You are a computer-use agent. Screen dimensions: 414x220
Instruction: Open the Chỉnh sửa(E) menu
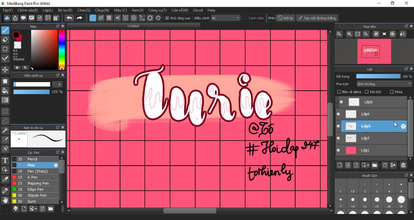tap(27, 10)
